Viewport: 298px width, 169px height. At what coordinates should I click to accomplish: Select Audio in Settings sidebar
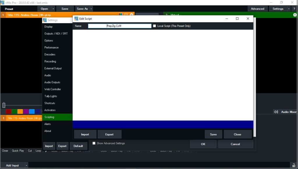pos(57,75)
